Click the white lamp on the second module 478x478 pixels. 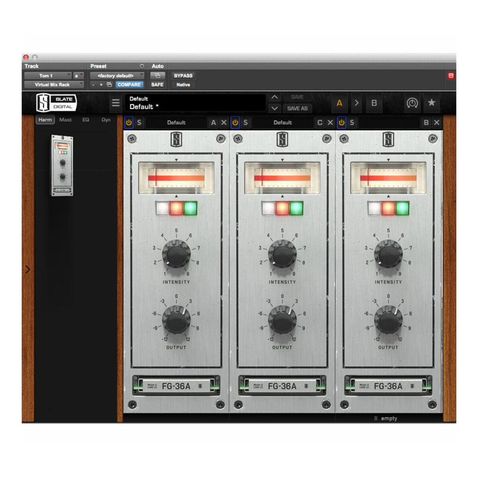pyautogui.click(x=268, y=208)
